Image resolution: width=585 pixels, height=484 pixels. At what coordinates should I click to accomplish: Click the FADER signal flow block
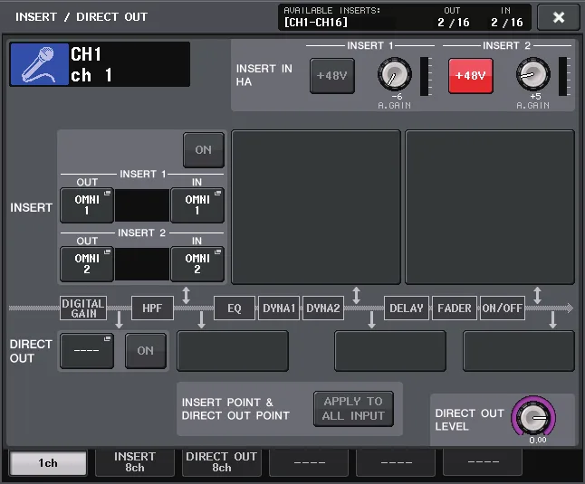455,308
